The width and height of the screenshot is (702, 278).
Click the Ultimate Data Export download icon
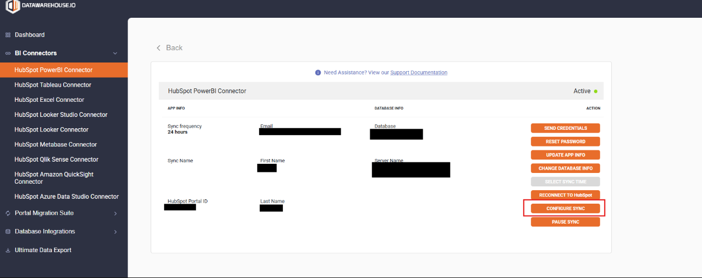[x=8, y=251]
